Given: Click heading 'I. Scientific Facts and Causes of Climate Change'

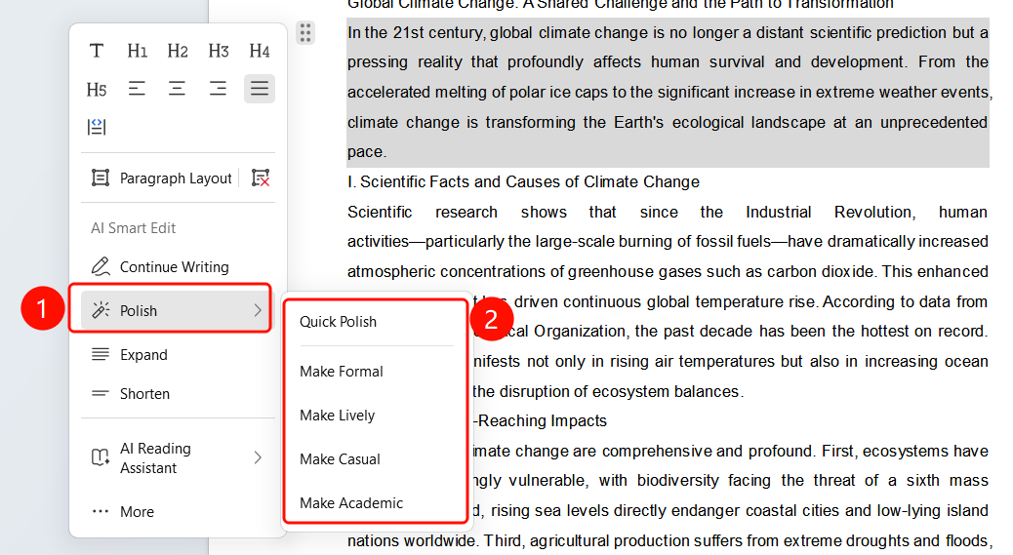Looking at the screenshot, I should point(523,182).
